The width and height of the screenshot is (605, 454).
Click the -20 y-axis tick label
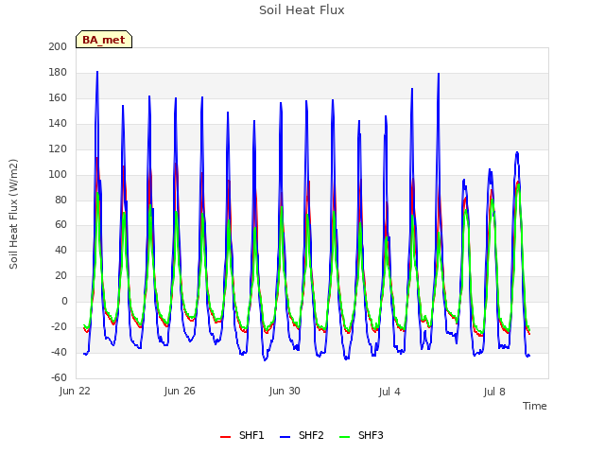59,326
